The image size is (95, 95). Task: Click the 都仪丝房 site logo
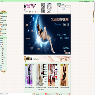(30, 8)
